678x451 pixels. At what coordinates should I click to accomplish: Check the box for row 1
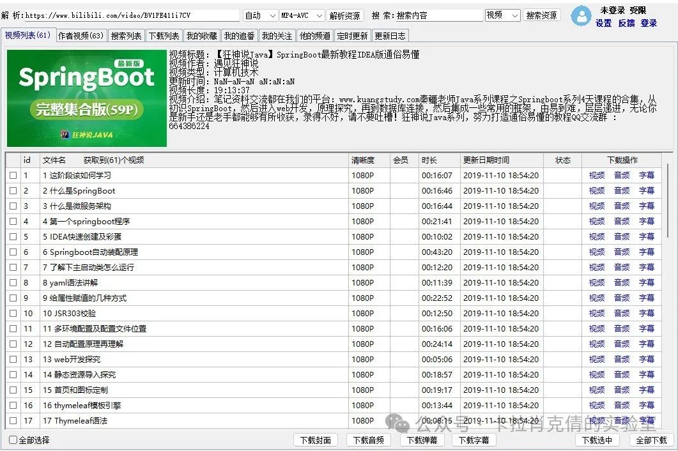(13, 176)
